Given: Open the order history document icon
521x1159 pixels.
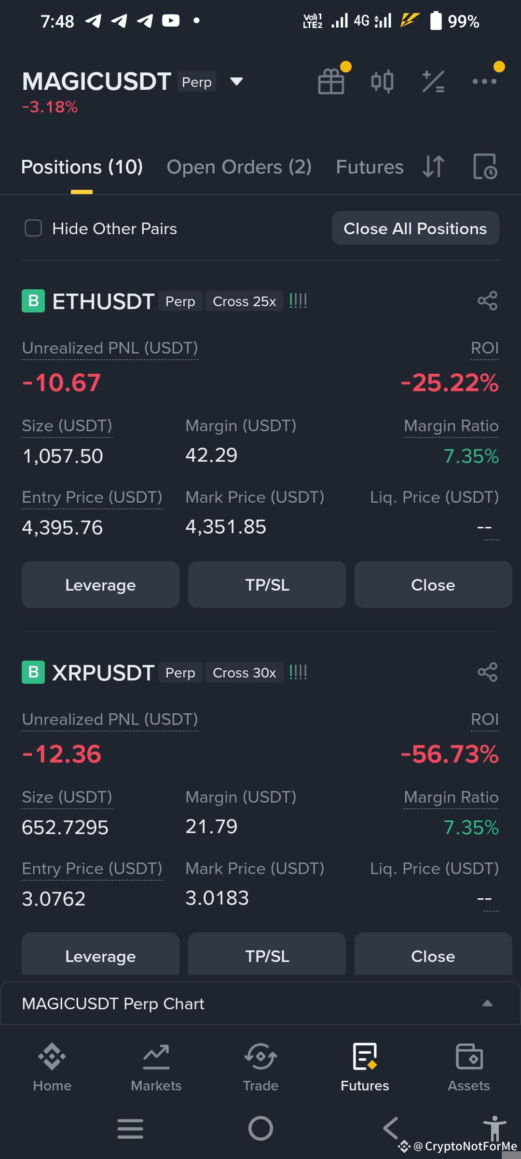Looking at the screenshot, I should click(x=484, y=167).
